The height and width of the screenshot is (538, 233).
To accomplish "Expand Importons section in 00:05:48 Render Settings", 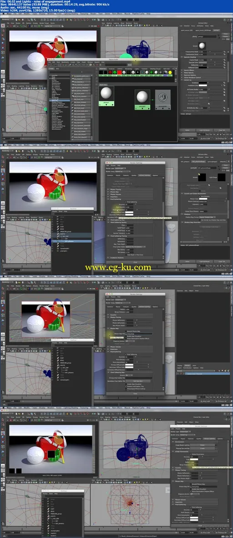I will (x=108, y=197).
